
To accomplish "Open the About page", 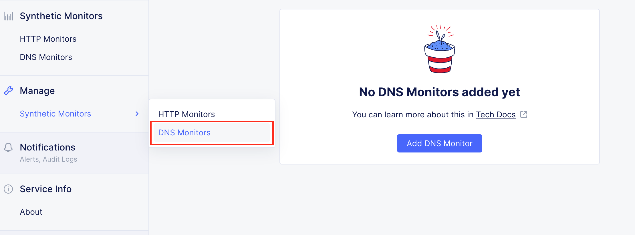I will click(x=31, y=212).
